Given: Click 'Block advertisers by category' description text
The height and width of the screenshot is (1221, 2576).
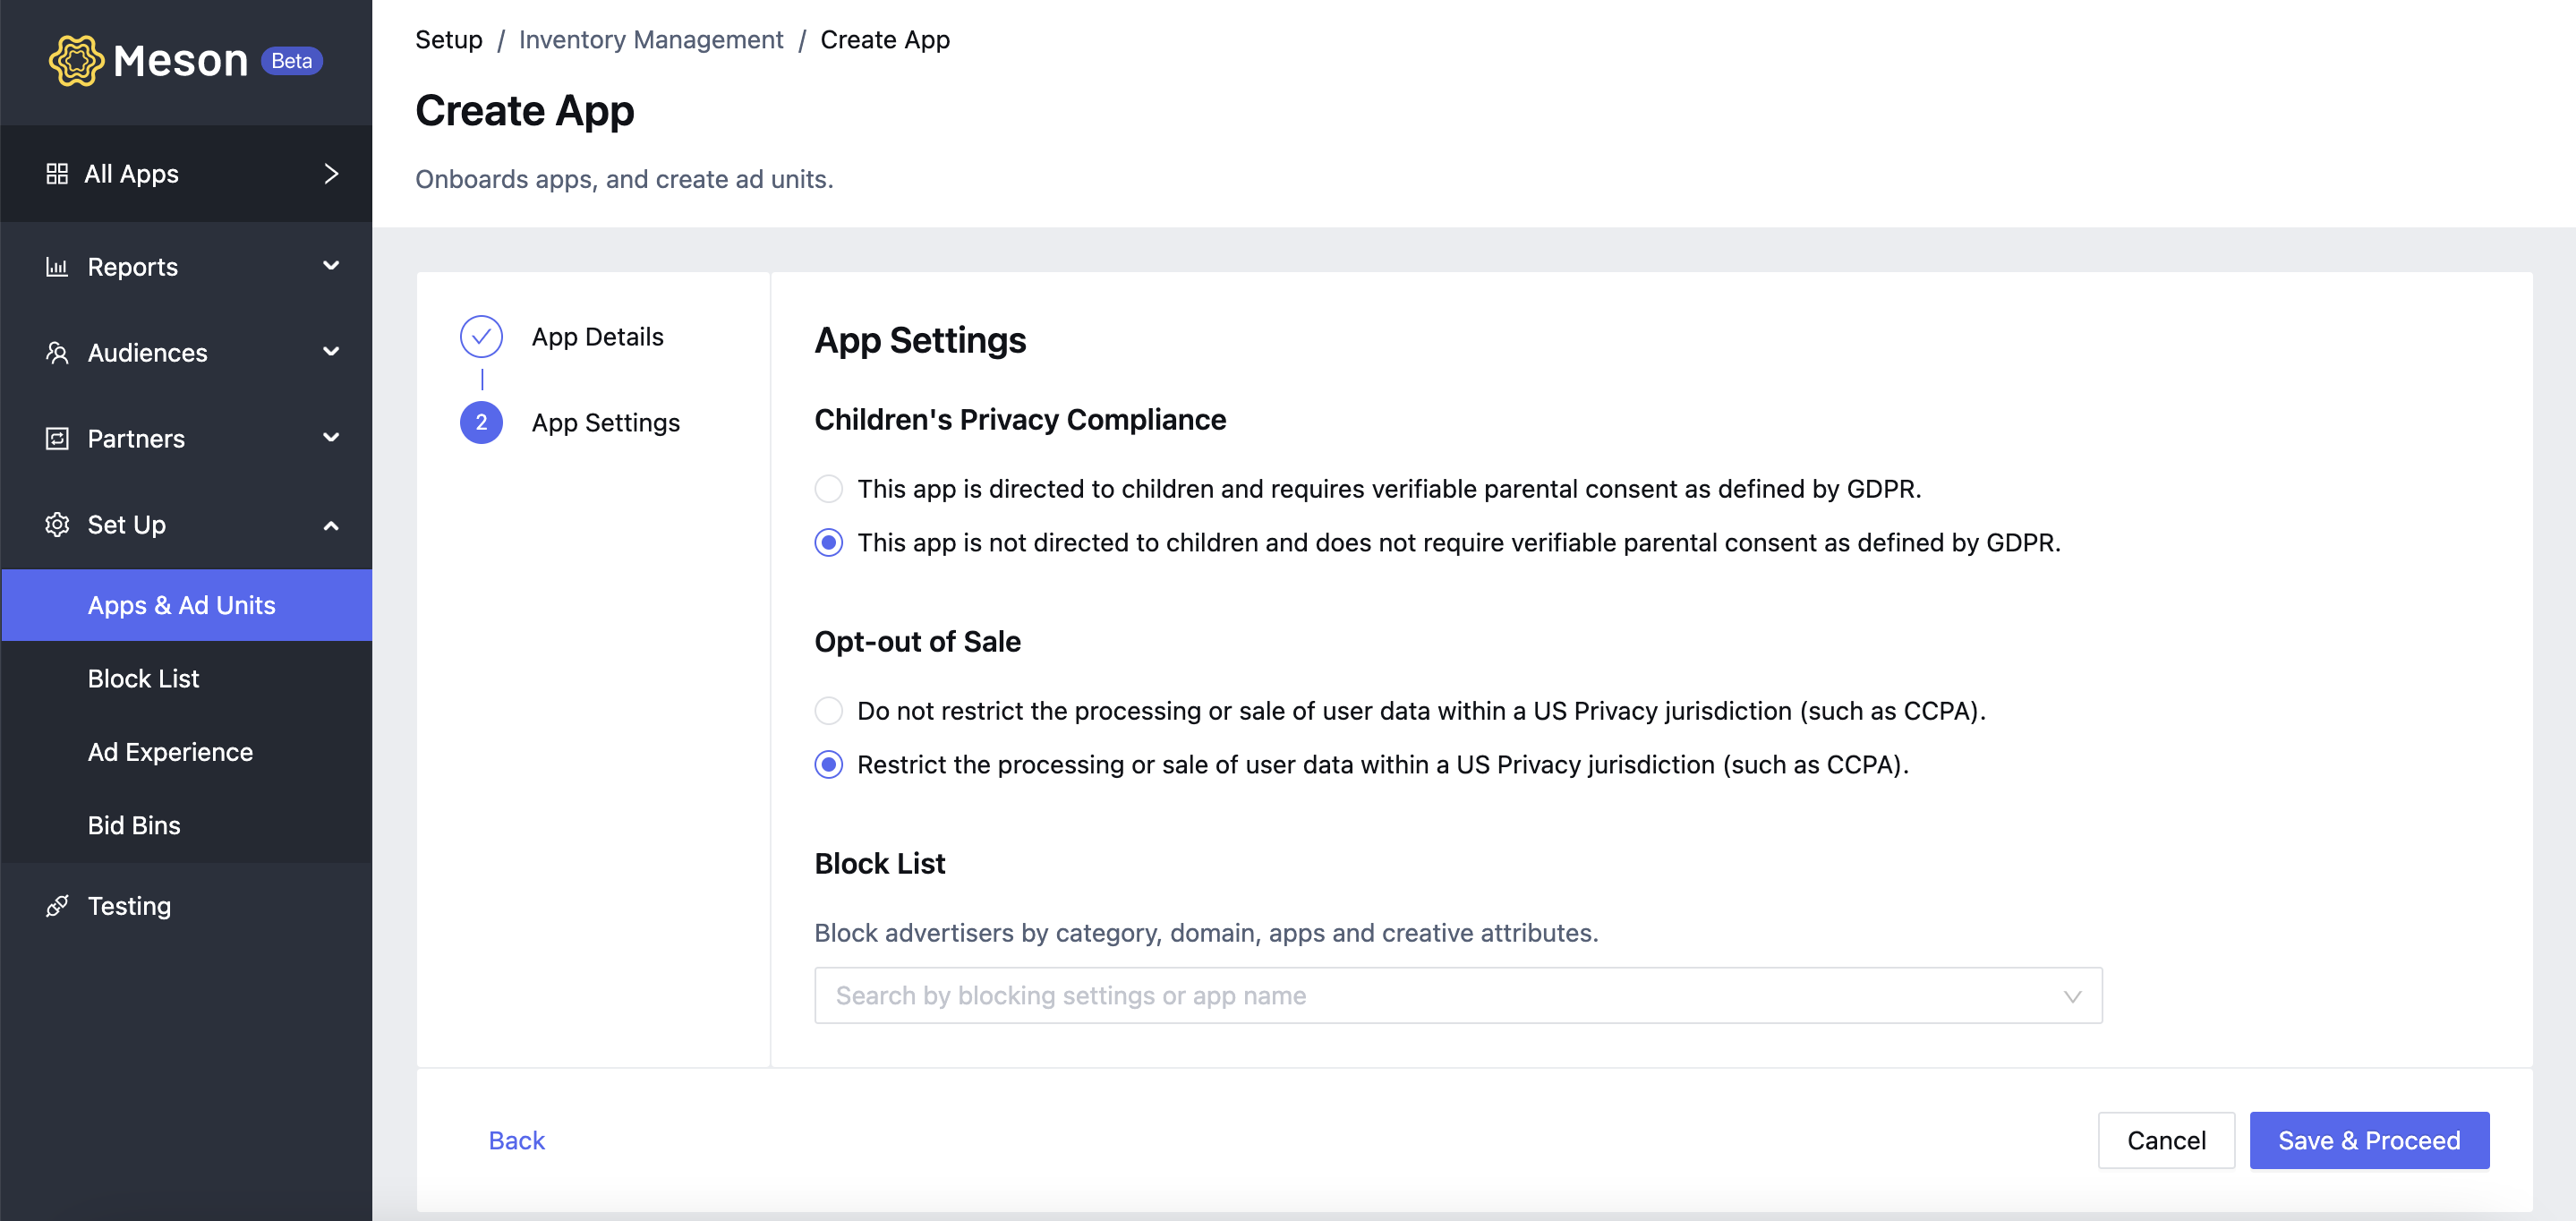Looking at the screenshot, I should coord(1206,933).
